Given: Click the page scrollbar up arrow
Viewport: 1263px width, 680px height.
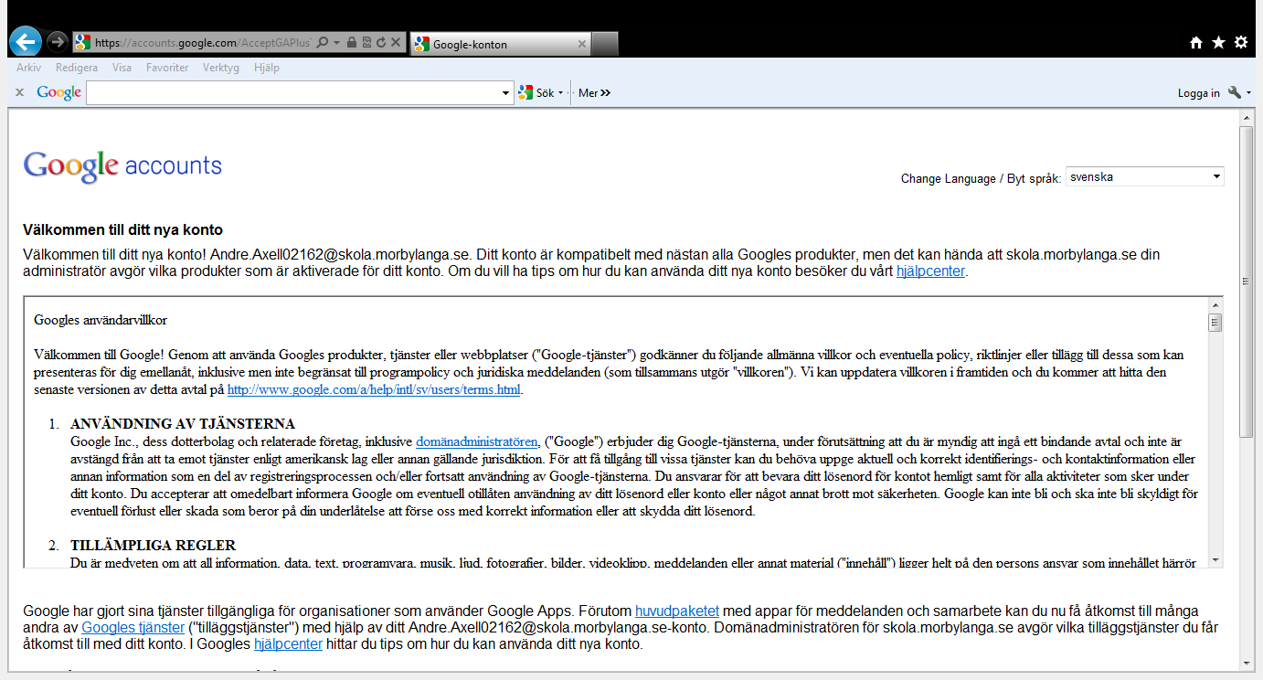Looking at the screenshot, I should (1247, 119).
